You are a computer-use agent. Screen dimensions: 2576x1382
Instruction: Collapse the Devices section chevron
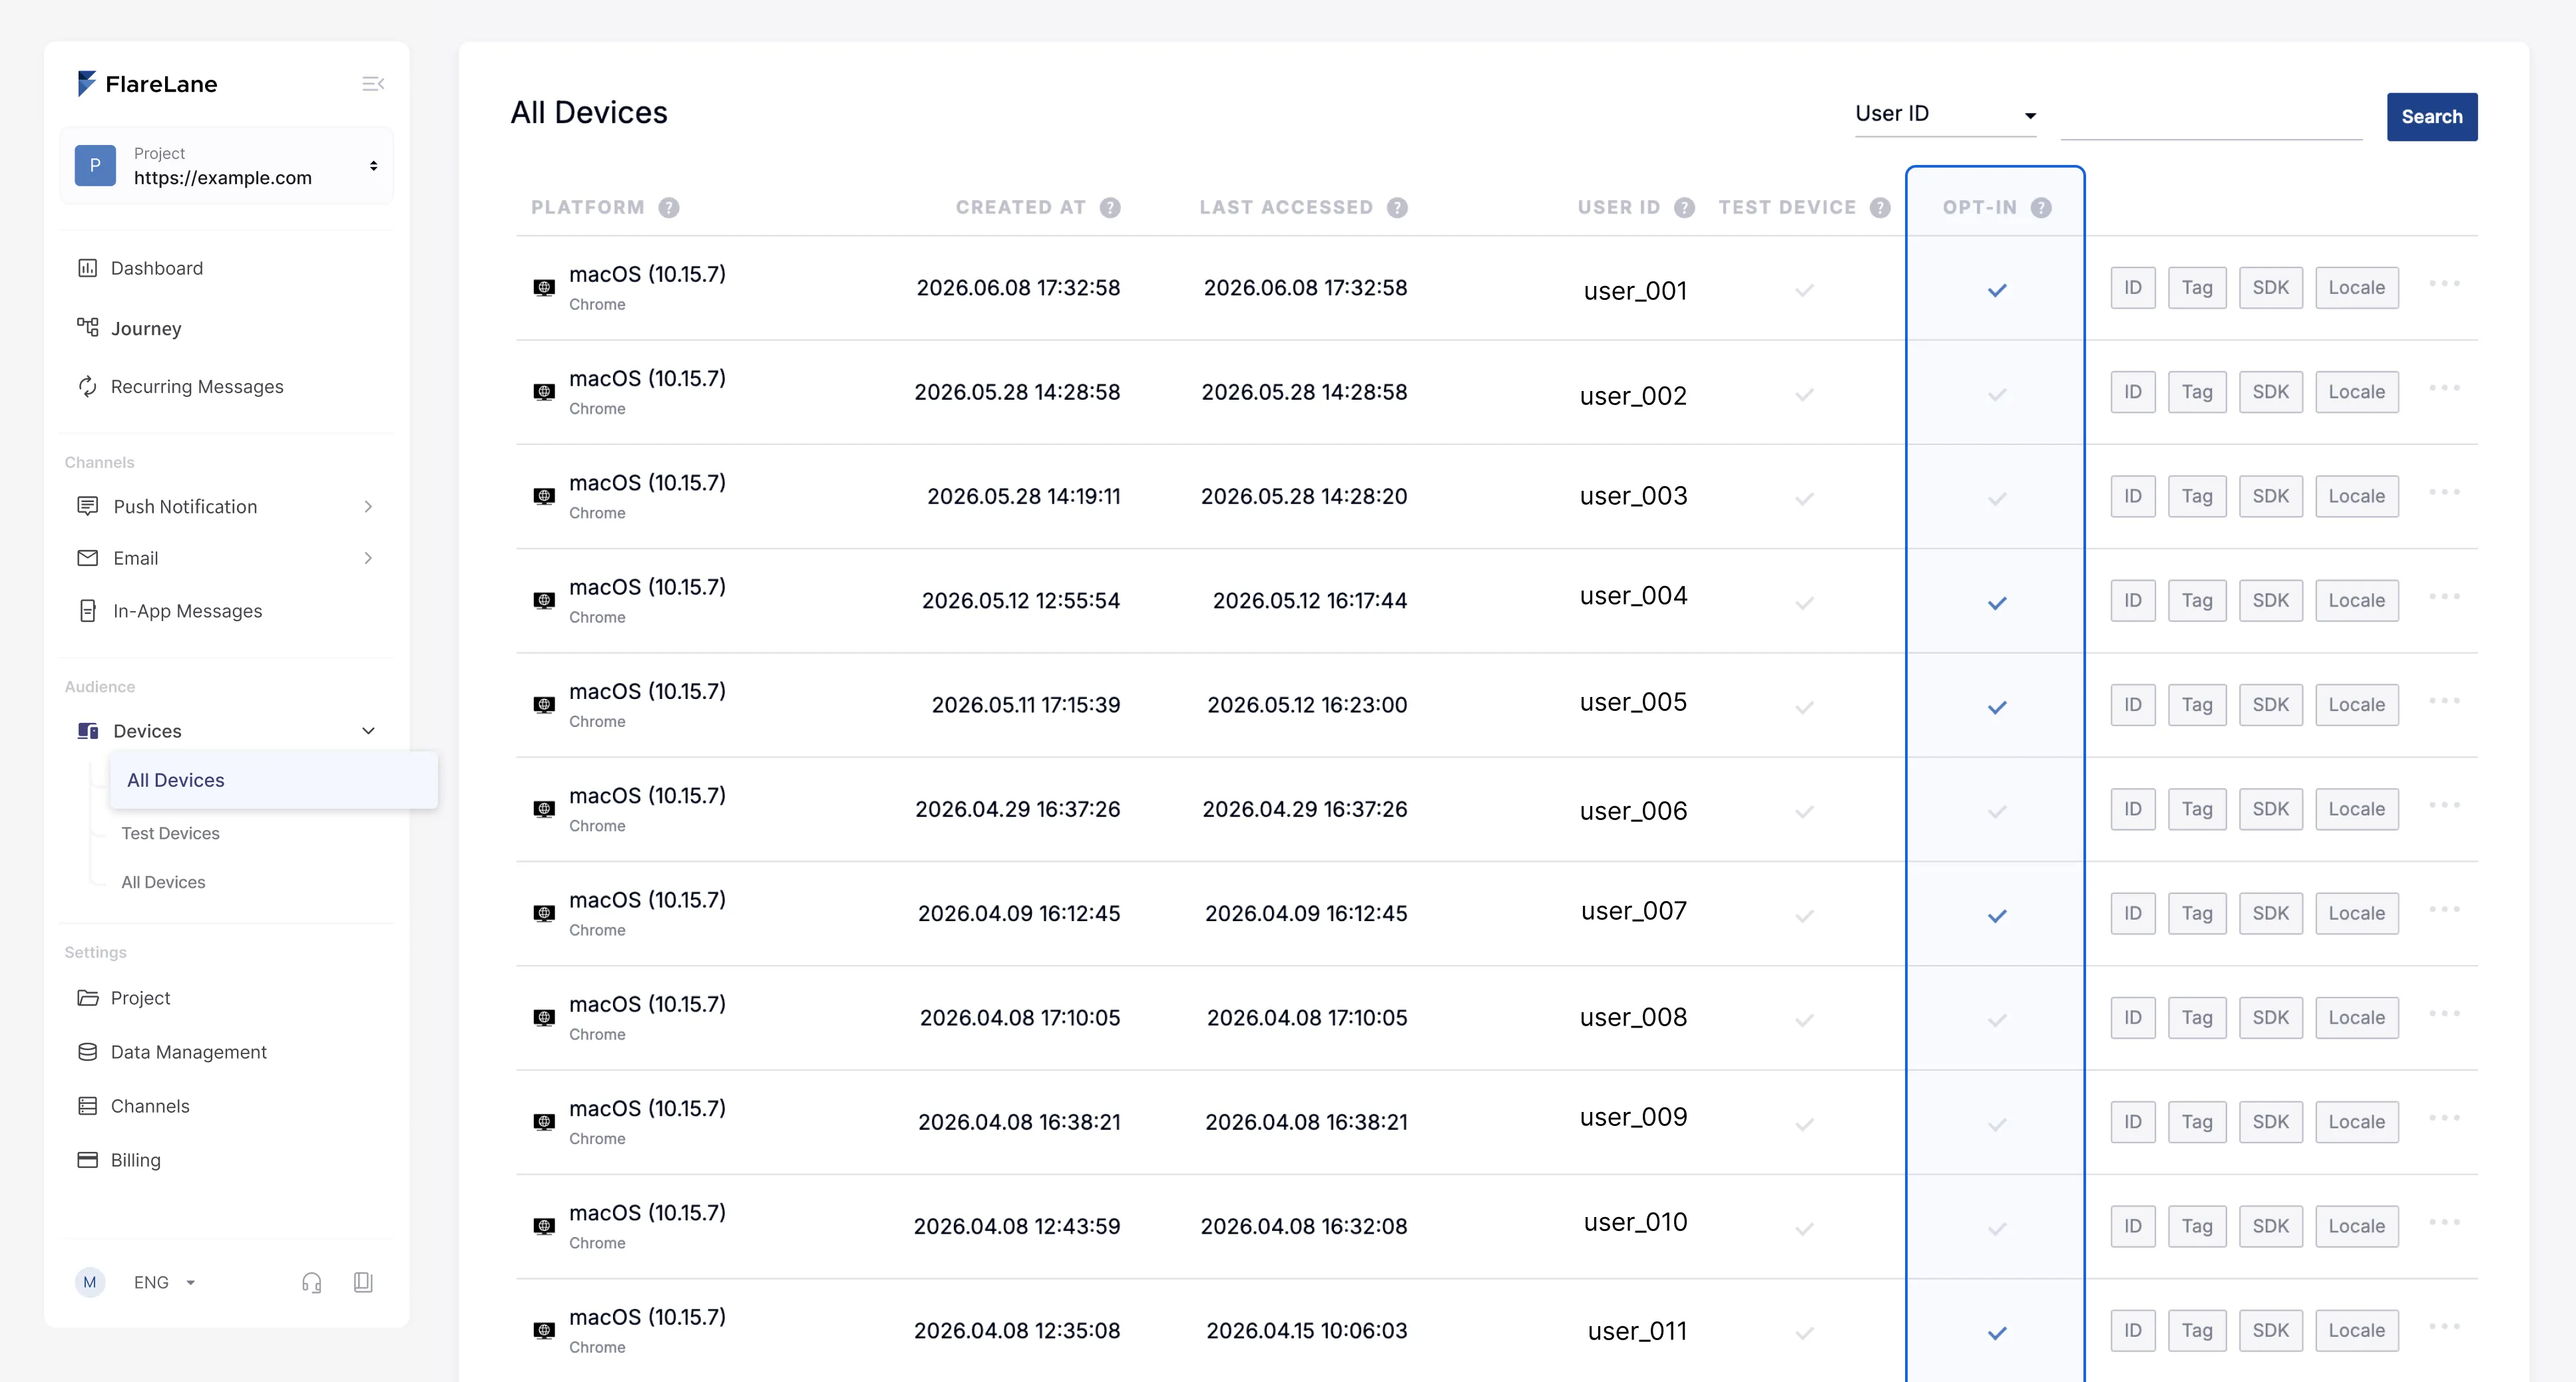click(x=368, y=732)
